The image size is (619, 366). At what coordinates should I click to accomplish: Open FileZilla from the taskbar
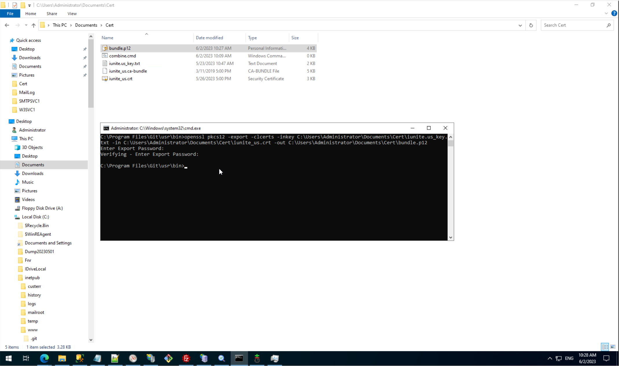pyautogui.click(x=186, y=358)
